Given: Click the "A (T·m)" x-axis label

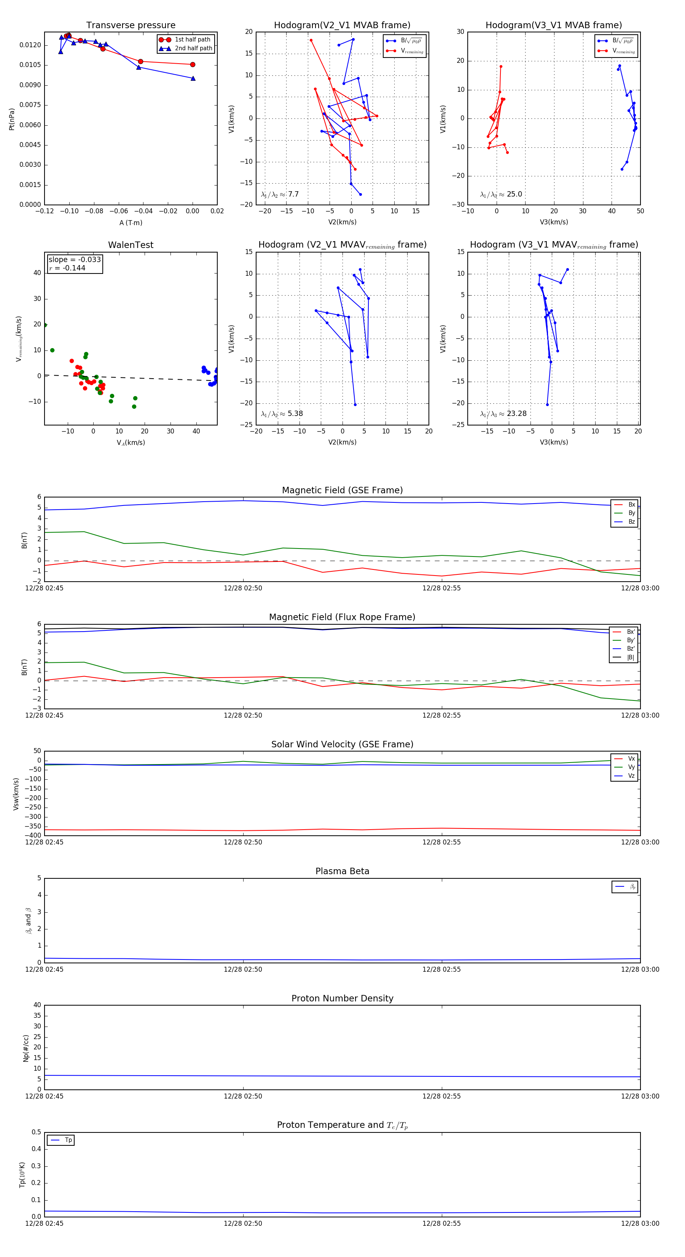Looking at the screenshot, I should pyautogui.click(x=131, y=222).
